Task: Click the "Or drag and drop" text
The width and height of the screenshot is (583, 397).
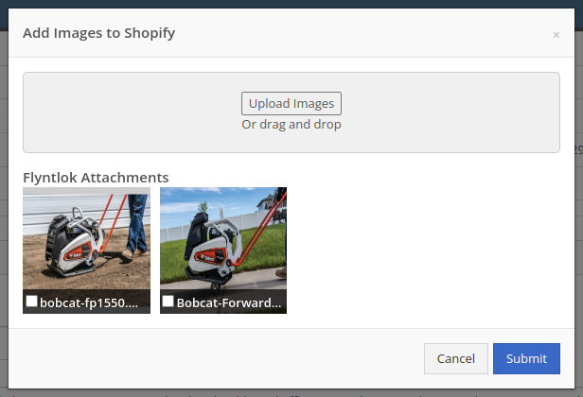Action: pyautogui.click(x=291, y=124)
